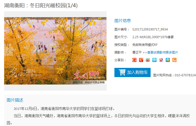Open the orange more-share-options icon
The image size is (196, 126).
(x=174, y=60)
